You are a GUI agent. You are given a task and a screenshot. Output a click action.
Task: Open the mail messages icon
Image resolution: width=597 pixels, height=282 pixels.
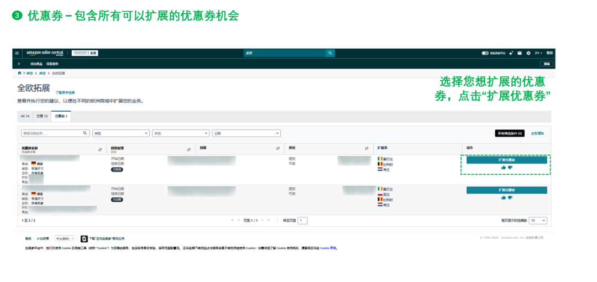tap(519, 53)
